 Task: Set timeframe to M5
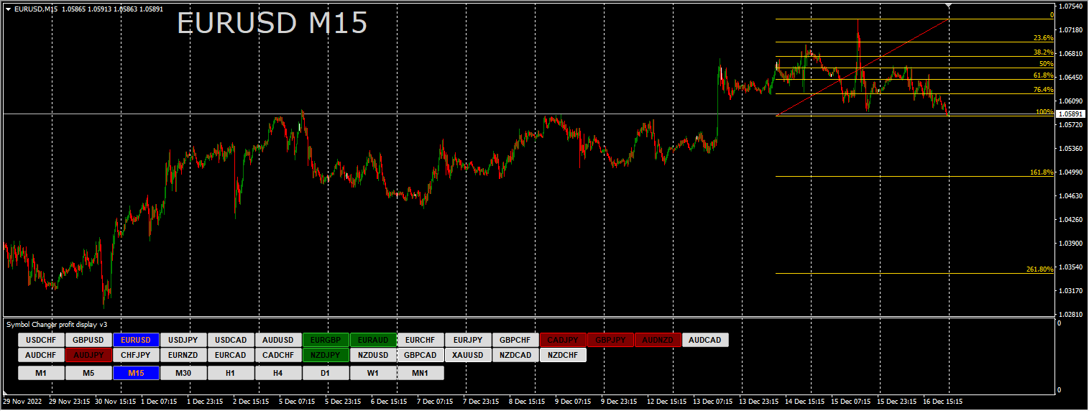point(88,373)
